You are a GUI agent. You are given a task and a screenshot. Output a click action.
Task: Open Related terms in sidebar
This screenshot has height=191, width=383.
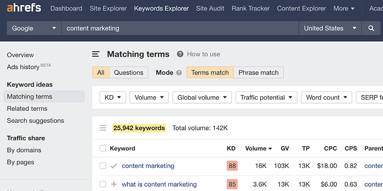(27, 108)
